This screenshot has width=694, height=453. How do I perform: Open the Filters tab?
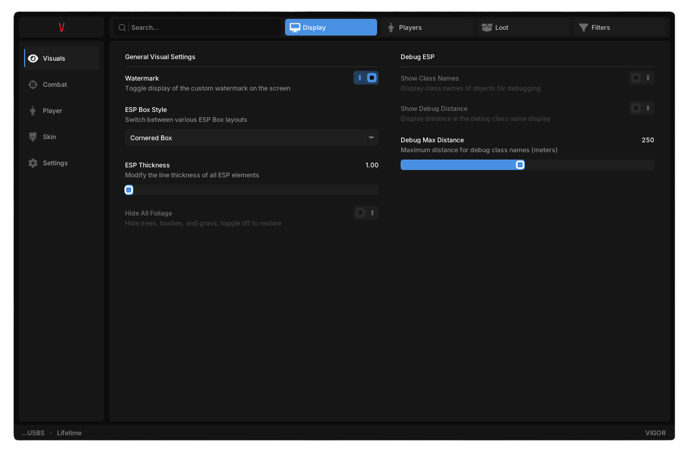click(620, 28)
